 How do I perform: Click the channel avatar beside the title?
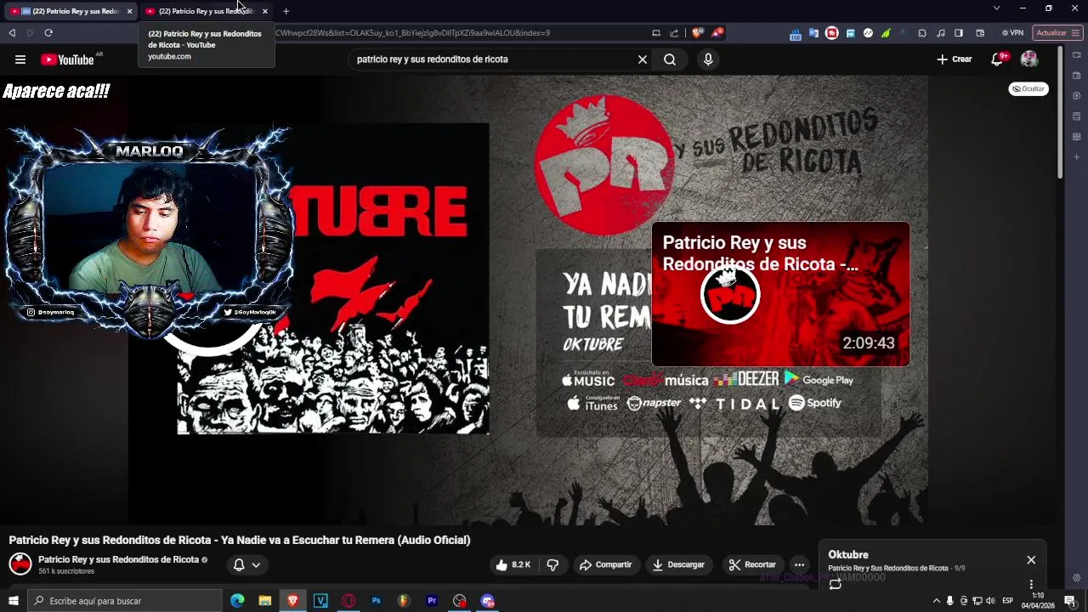click(20, 564)
